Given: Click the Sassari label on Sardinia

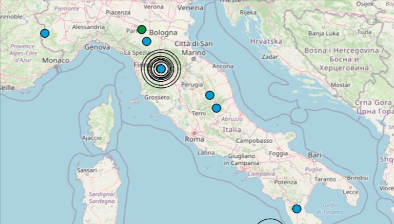Looking at the screenshot, I should 87,170.
